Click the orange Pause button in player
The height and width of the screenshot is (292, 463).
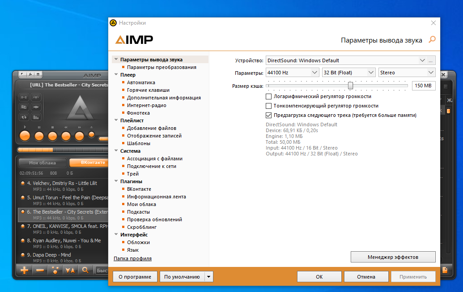pyautogui.click(x=39, y=136)
